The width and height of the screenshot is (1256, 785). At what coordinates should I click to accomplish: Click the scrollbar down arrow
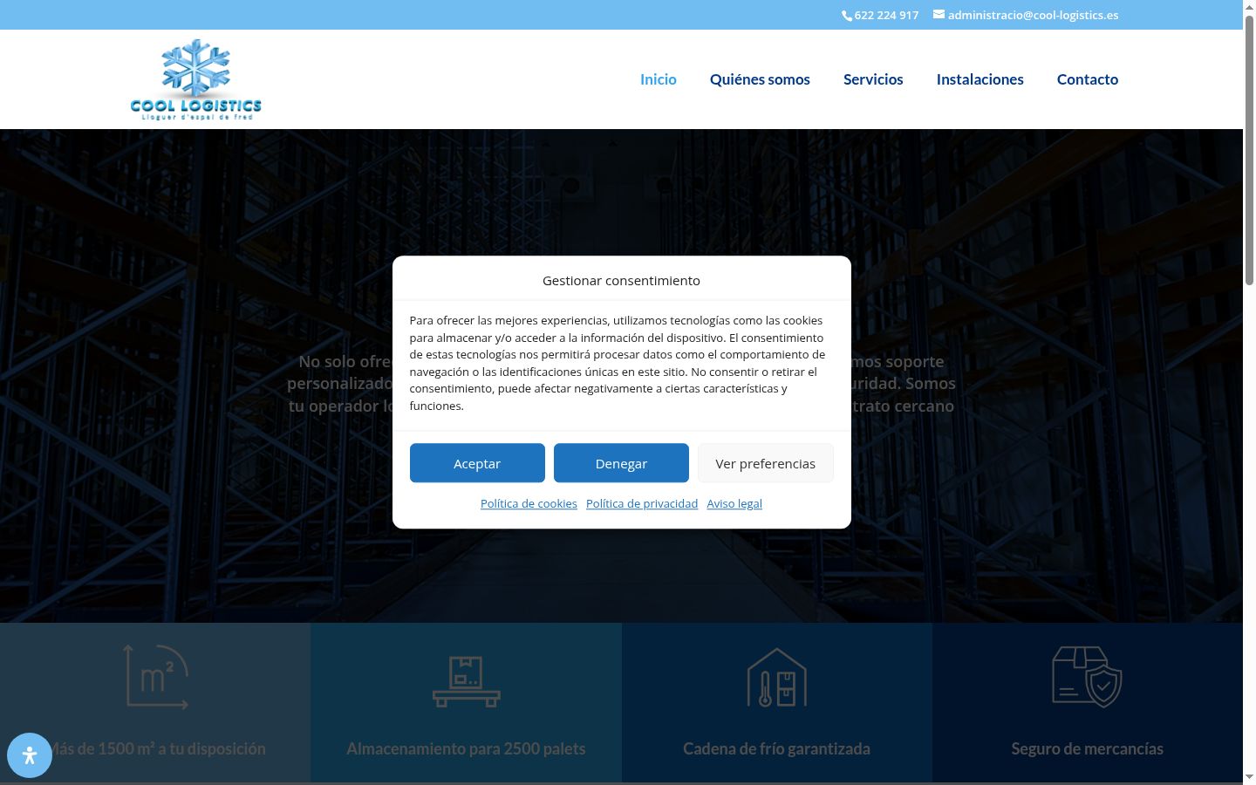click(x=1249, y=777)
